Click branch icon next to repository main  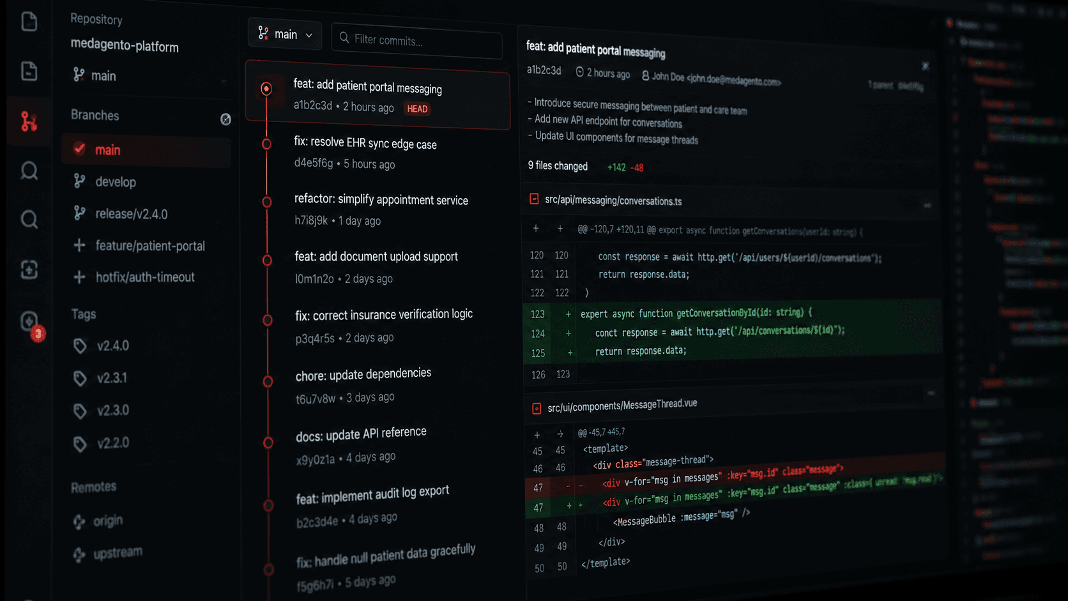coord(79,75)
